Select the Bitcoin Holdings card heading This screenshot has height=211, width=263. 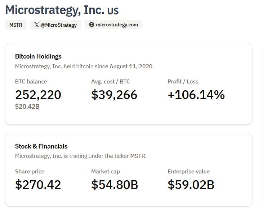click(x=38, y=56)
